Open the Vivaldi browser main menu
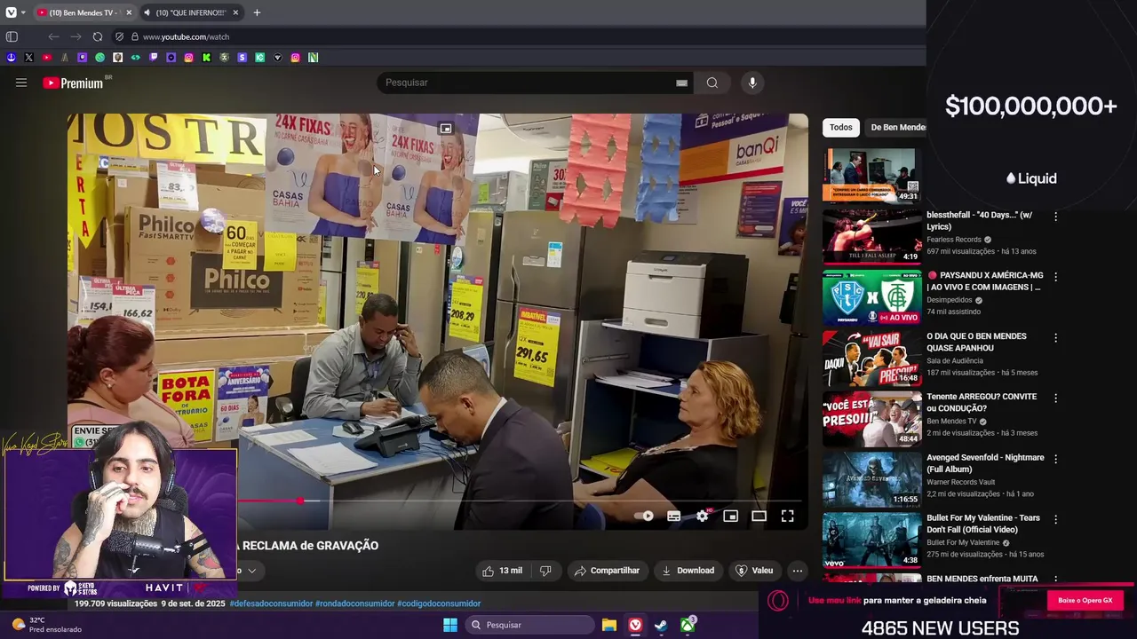 pos(11,12)
